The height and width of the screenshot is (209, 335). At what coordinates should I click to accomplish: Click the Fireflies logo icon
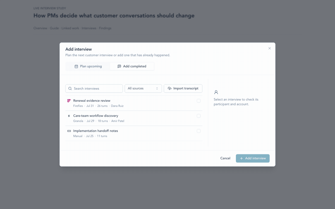(x=69, y=101)
